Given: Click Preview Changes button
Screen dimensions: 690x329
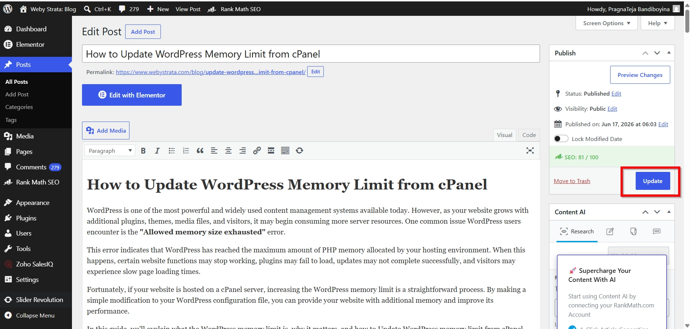Looking at the screenshot, I should 640,75.
